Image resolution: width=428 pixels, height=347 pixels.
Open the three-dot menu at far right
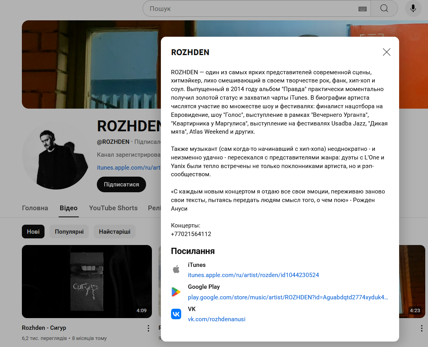click(x=422, y=328)
